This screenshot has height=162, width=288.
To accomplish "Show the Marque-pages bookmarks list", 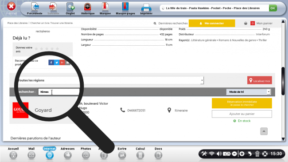I will pyautogui.click(x=125, y=7).
